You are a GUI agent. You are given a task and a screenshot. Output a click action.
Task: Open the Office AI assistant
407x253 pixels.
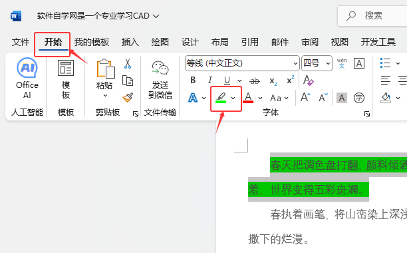[27, 78]
